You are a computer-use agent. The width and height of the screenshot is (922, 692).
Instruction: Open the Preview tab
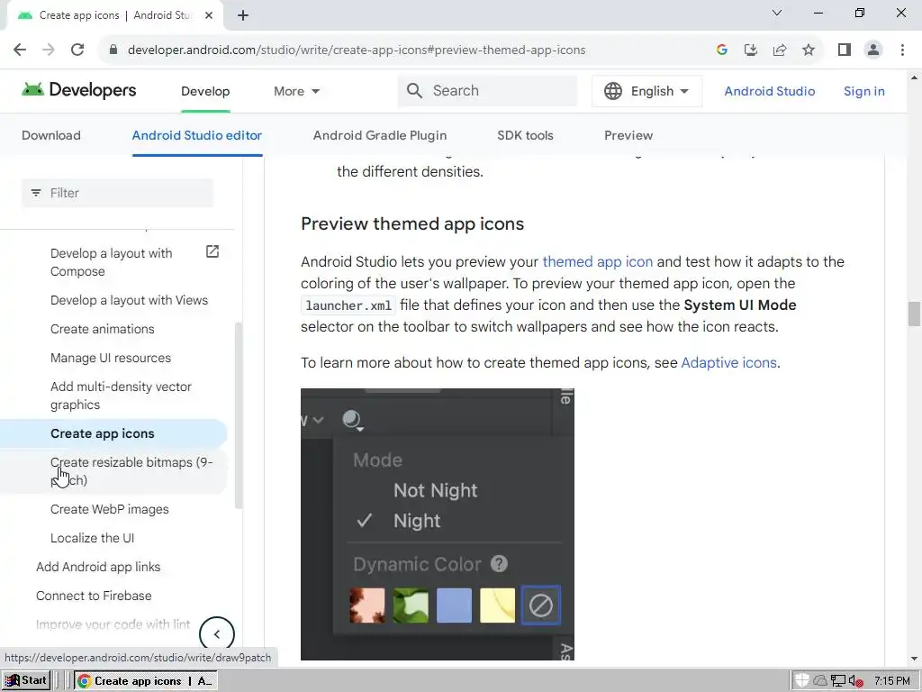628,135
